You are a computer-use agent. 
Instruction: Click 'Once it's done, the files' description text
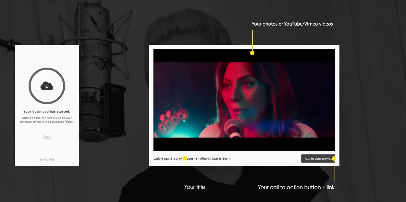47,120
